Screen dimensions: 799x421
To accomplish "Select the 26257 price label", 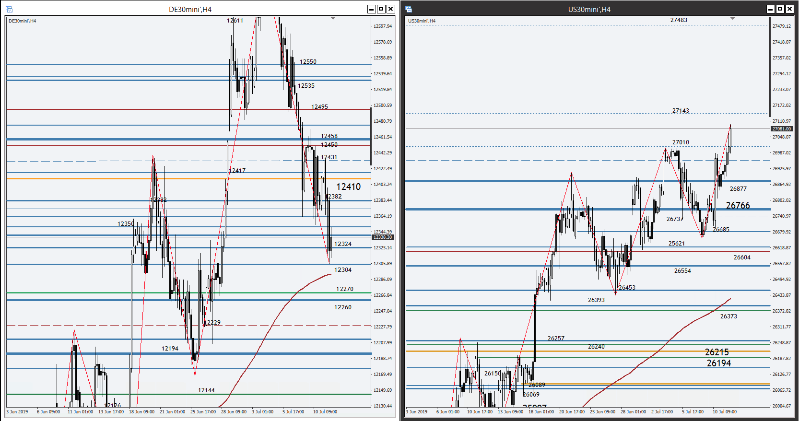I will tap(556, 339).
